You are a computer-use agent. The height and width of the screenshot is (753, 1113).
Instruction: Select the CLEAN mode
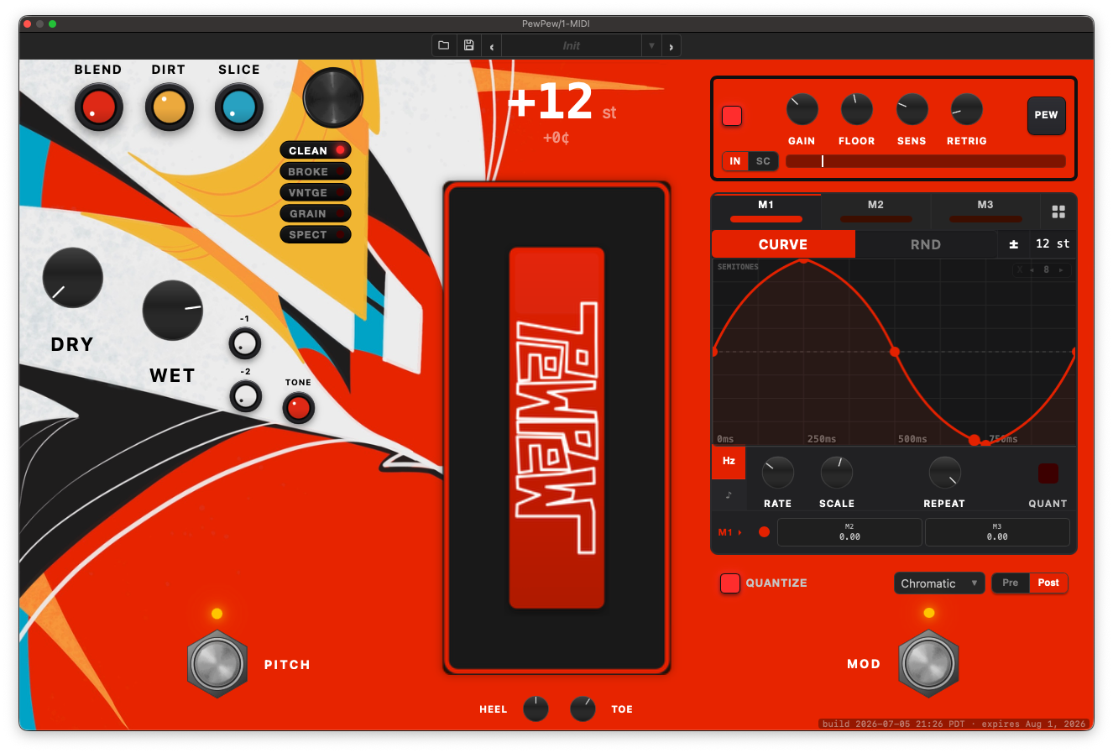(315, 150)
